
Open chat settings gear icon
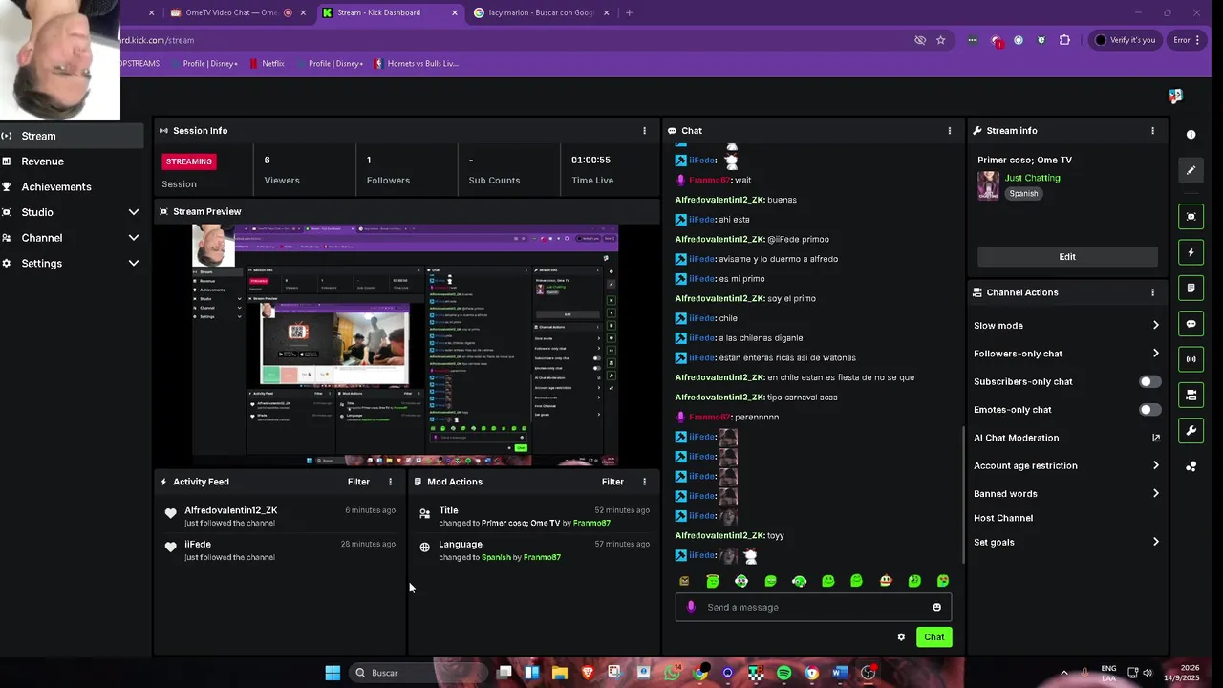click(x=901, y=637)
